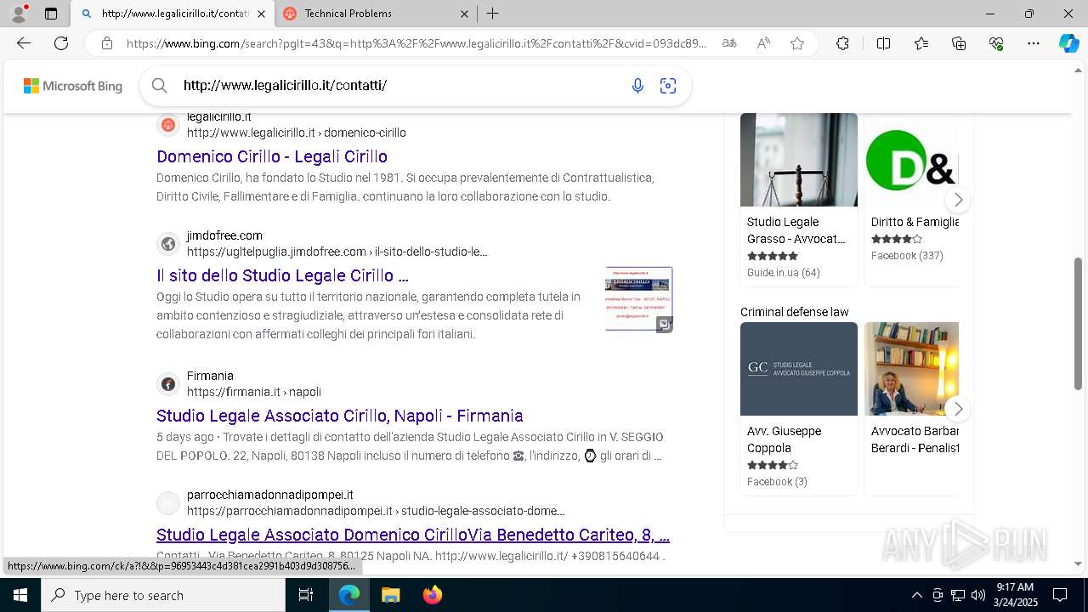Open Studio Legale Associato Cirillo, Napoli - Firmania
The image size is (1088, 612).
coord(339,416)
